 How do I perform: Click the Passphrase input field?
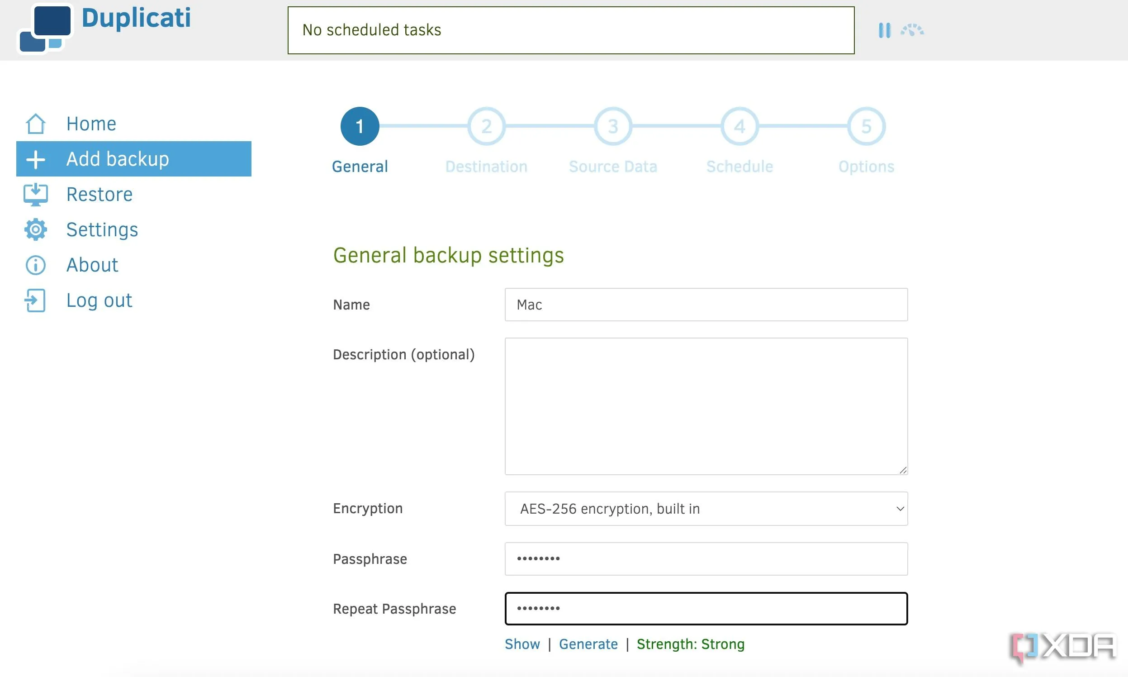coord(706,559)
